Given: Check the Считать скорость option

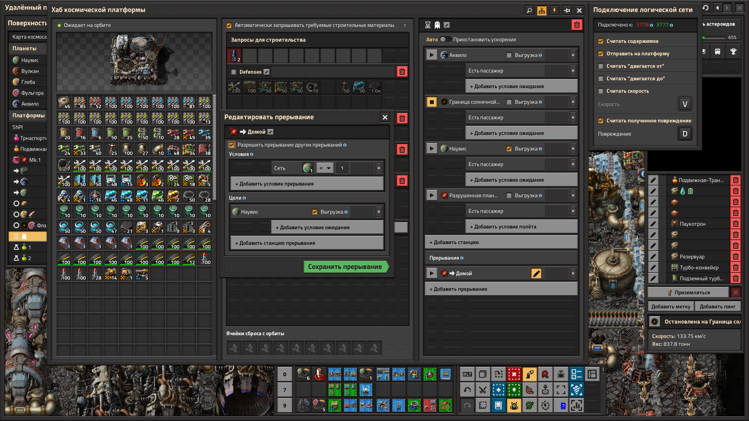Looking at the screenshot, I should tap(601, 91).
